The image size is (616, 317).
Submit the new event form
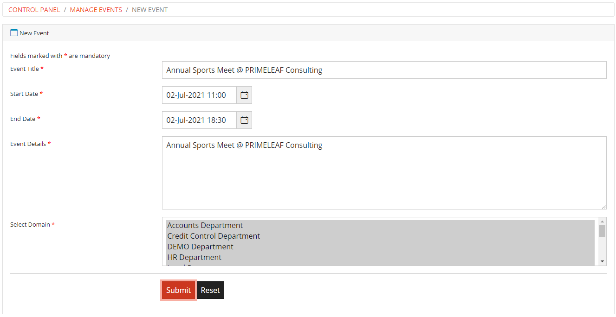(x=178, y=290)
